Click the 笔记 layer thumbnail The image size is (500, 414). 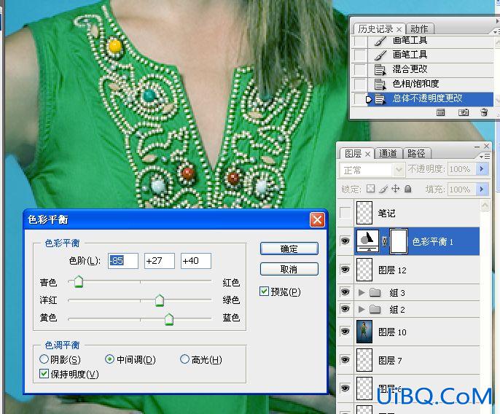tap(364, 212)
